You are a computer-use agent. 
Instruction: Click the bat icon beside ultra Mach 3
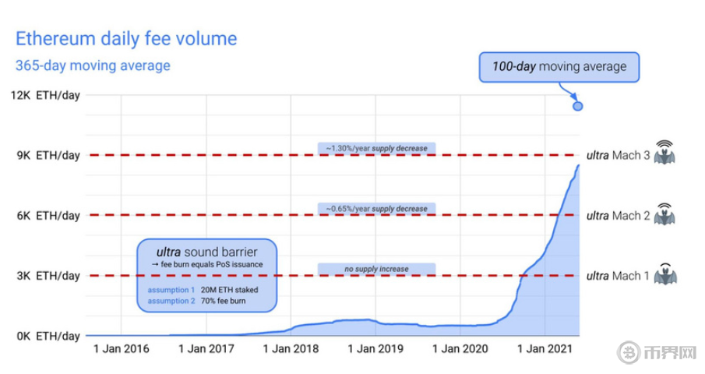point(664,153)
